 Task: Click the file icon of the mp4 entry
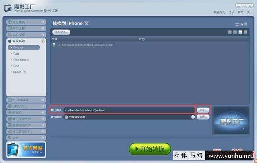54,44
